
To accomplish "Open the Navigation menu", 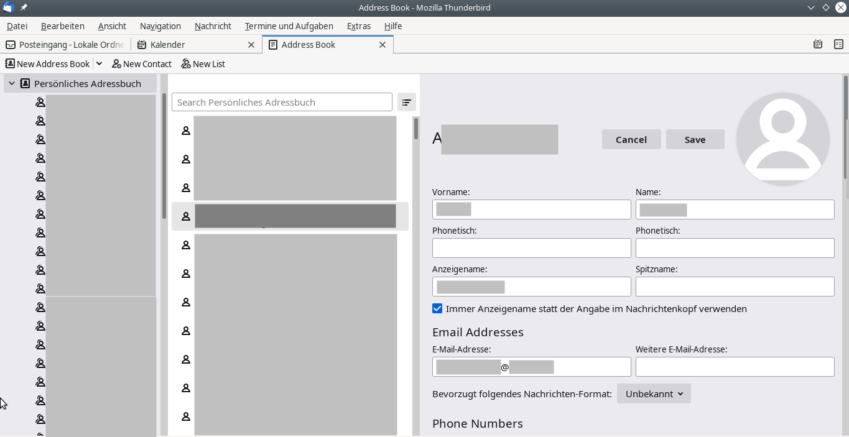I will [160, 25].
